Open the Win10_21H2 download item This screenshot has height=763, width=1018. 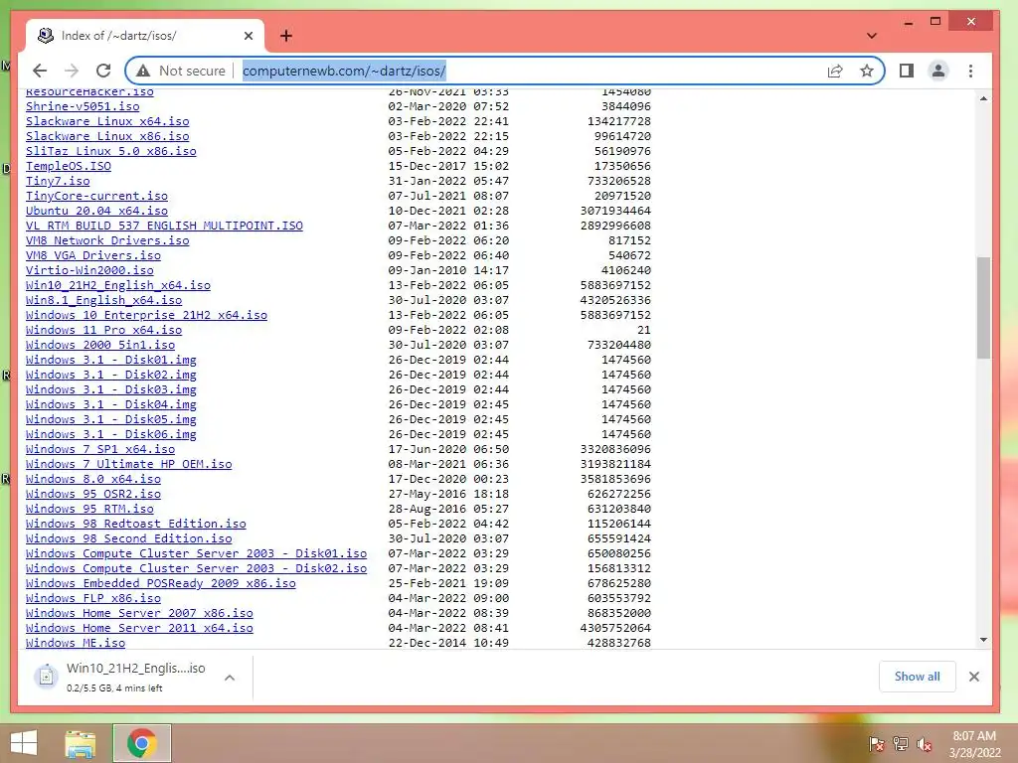[x=126, y=678]
